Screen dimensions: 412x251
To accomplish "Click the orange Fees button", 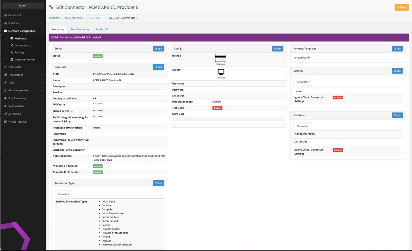I will 401,7.
